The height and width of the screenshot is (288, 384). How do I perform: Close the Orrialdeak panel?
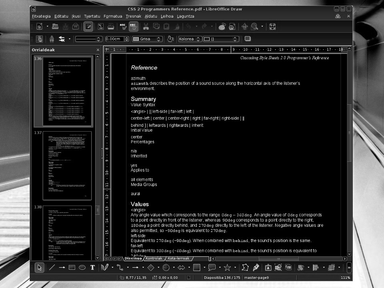point(98,50)
